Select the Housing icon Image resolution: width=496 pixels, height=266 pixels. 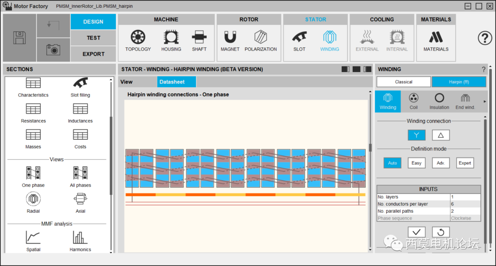pyautogui.click(x=171, y=40)
